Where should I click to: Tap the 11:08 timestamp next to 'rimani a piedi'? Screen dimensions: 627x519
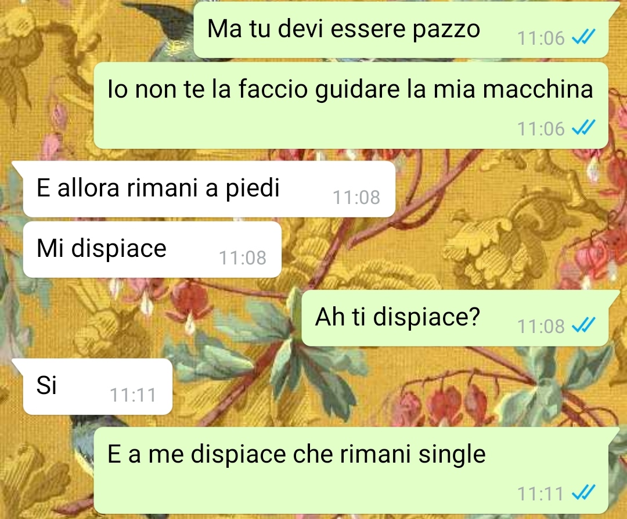point(356,197)
